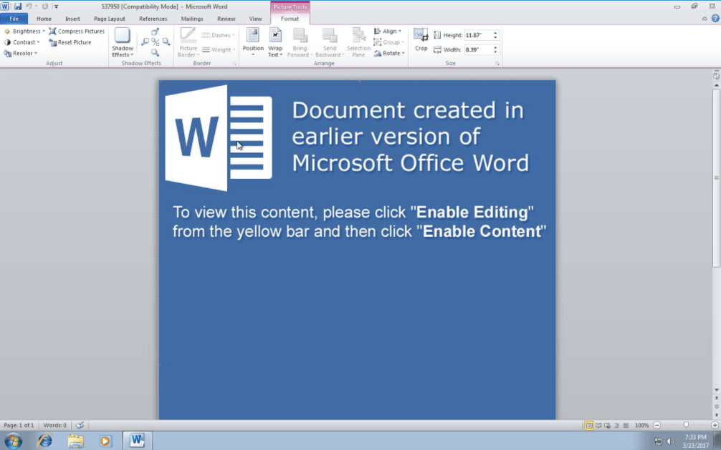
Task: Click Select Browse Object button
Action: pyautogui.click(x=717, y=407)
